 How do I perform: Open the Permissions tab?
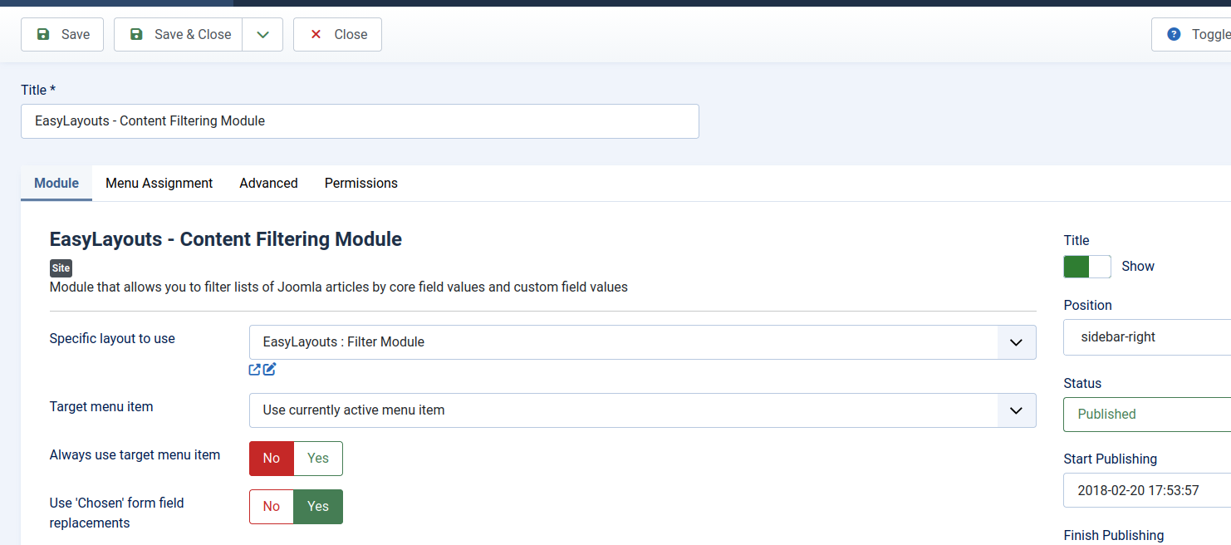[x=361, y=183]
